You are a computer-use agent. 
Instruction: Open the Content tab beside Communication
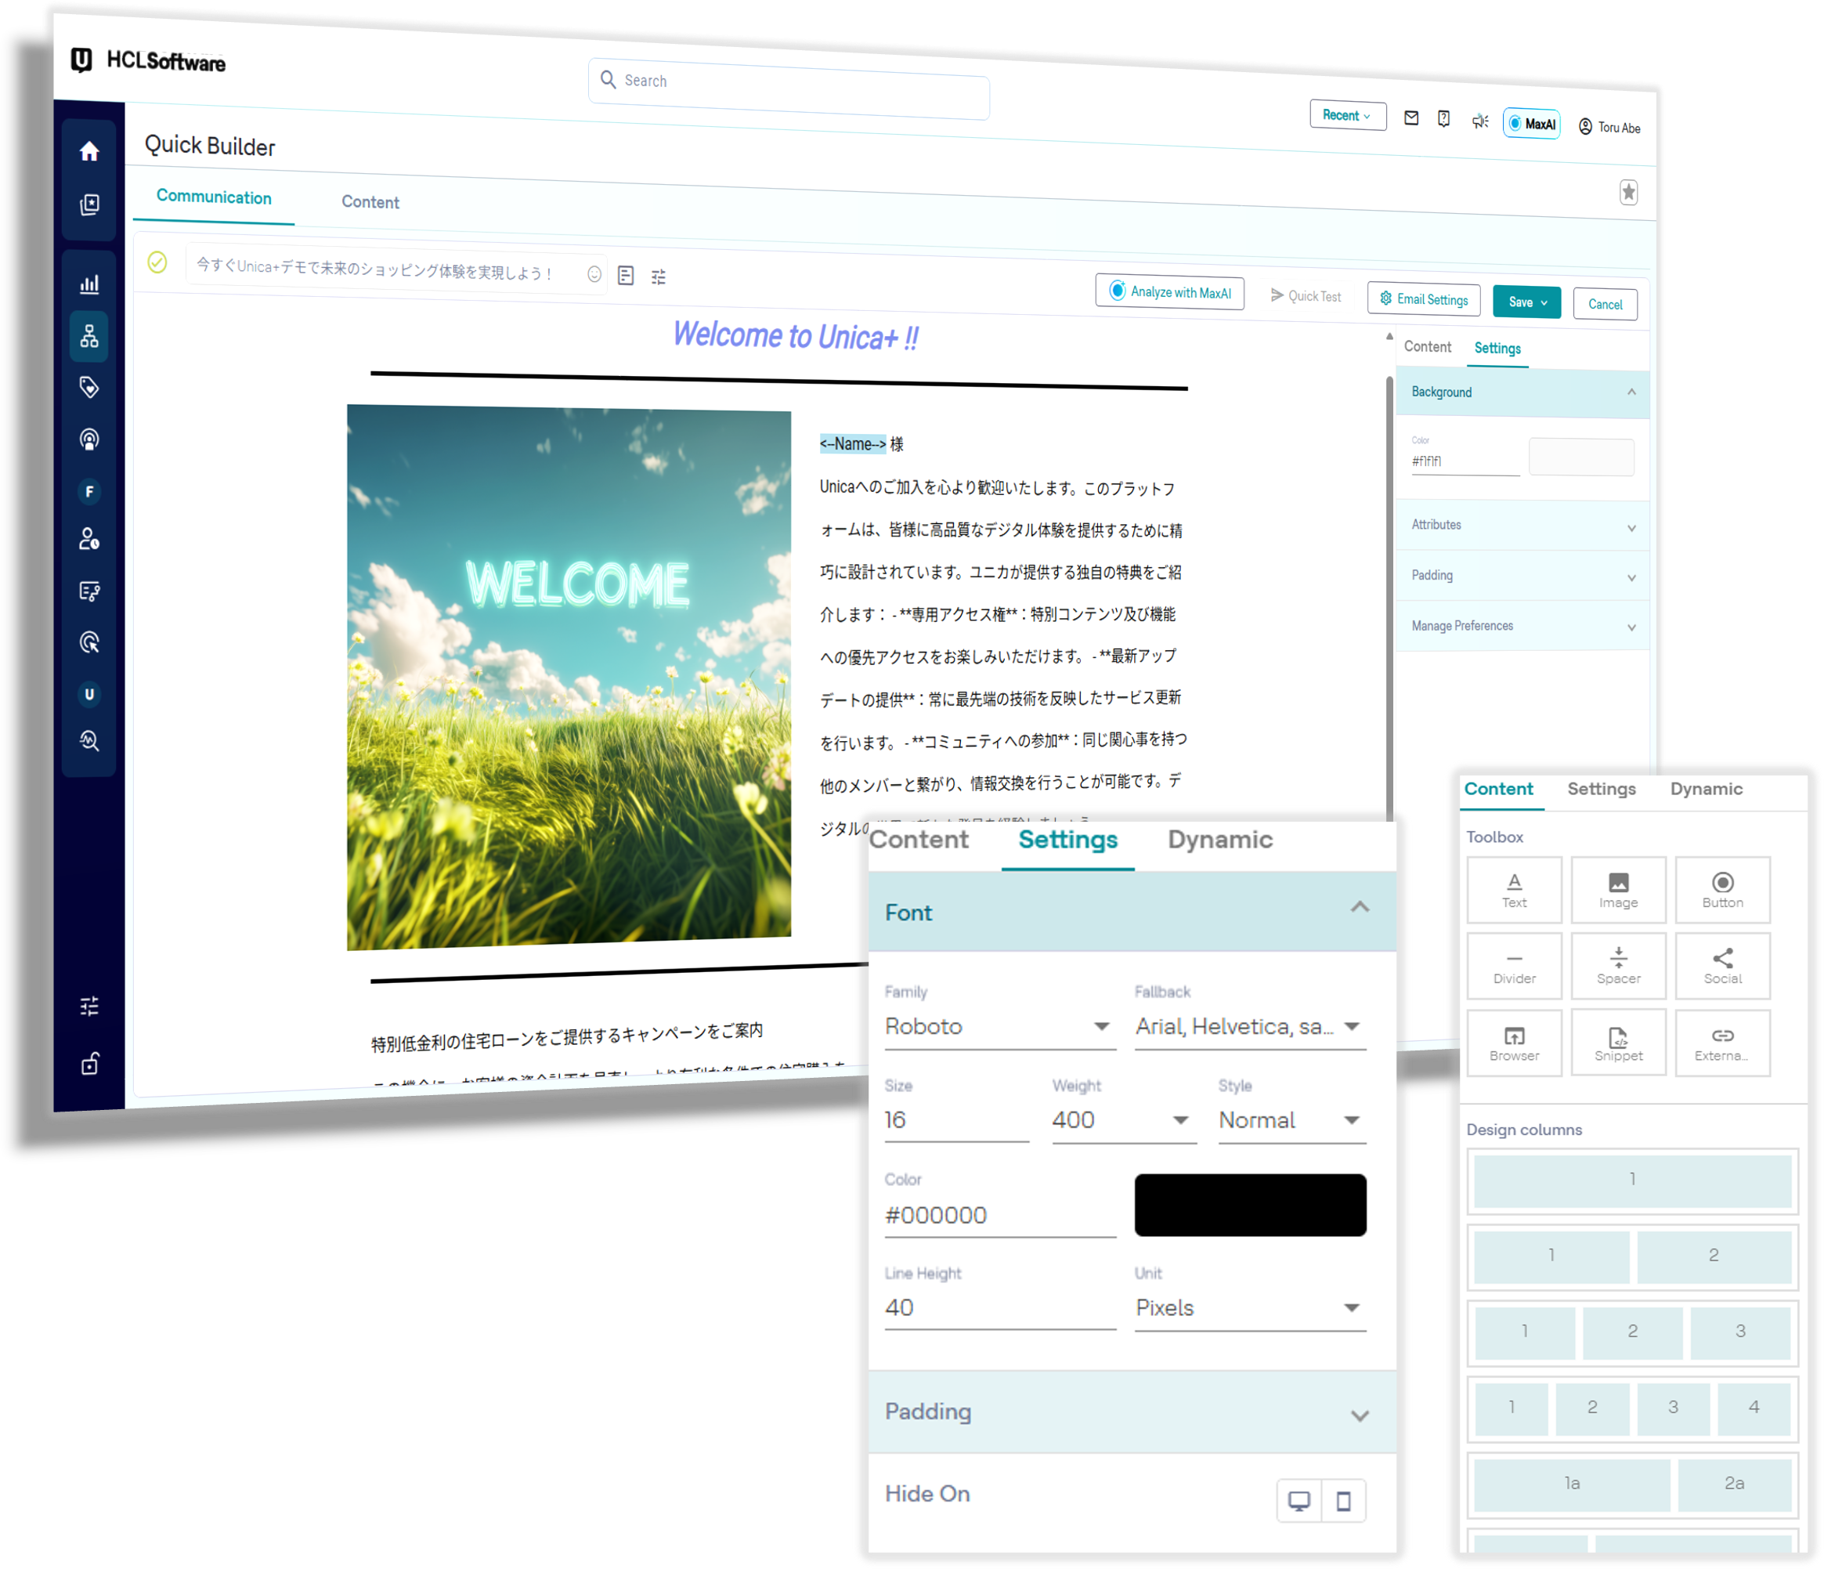370,201
